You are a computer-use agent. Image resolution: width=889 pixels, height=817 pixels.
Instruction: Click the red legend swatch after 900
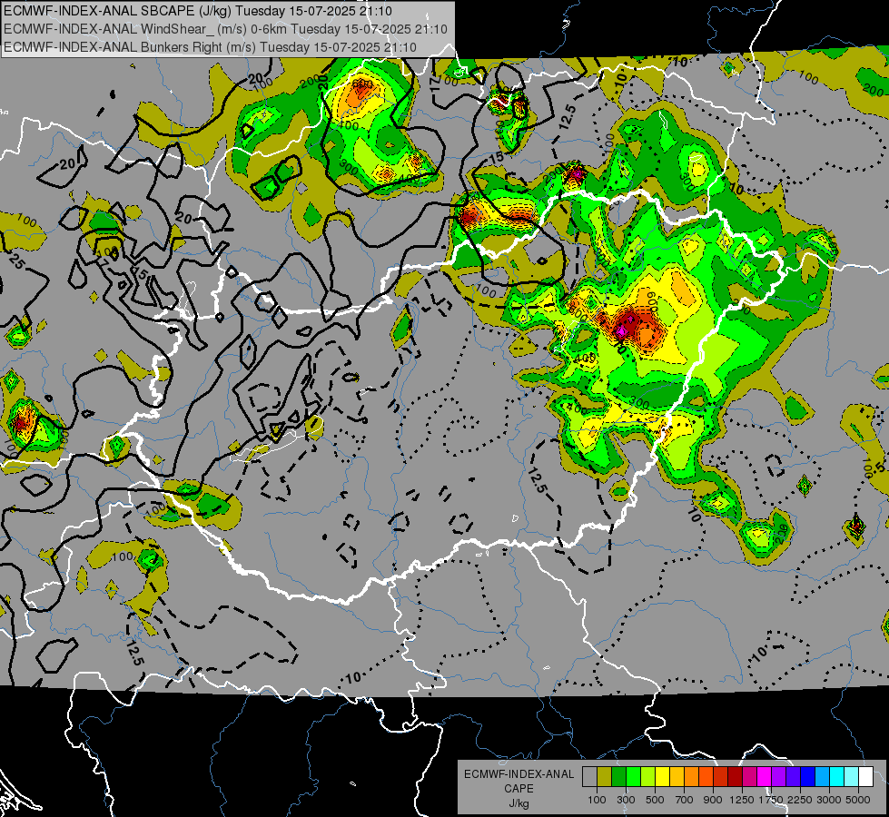pyautogui.click(x=721, y=777)
